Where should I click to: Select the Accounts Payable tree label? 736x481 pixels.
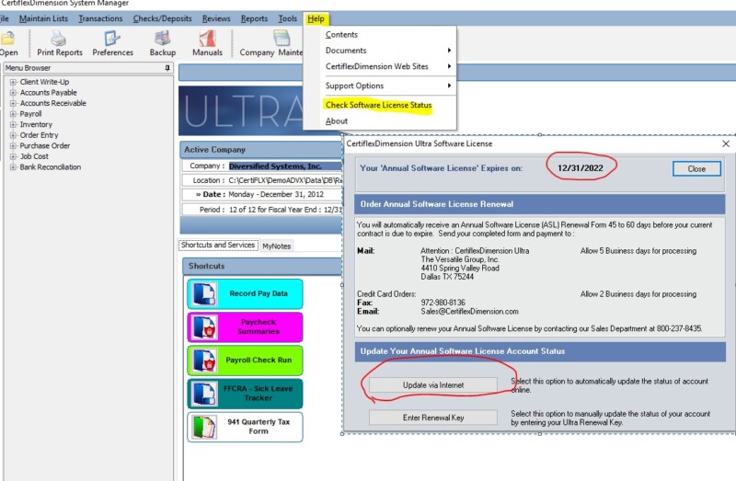coord(49,93)
